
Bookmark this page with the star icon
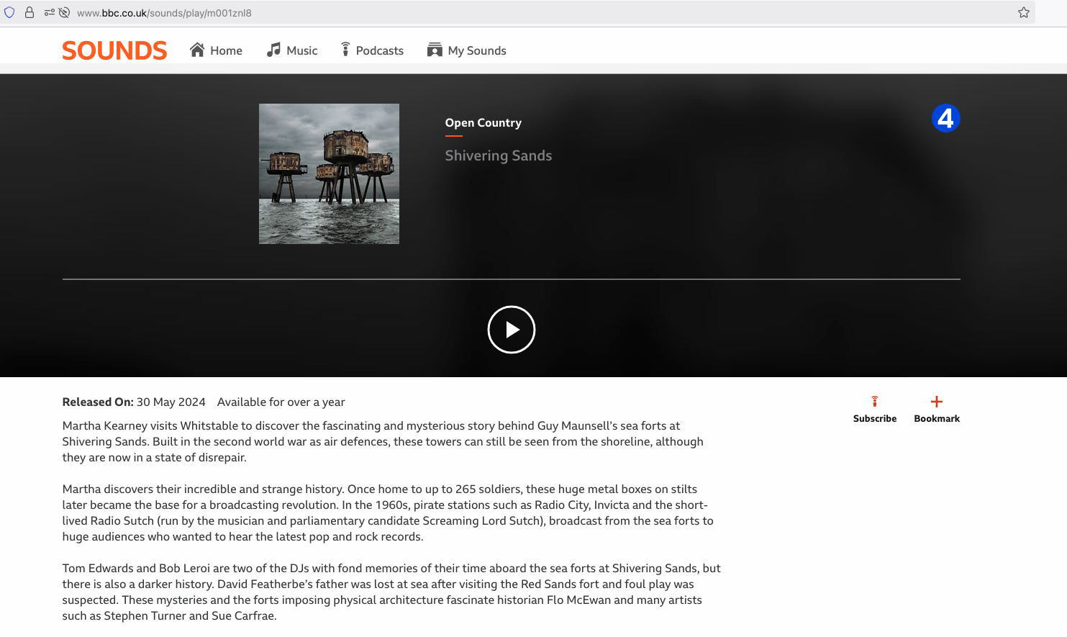(x=1023, y=12)
